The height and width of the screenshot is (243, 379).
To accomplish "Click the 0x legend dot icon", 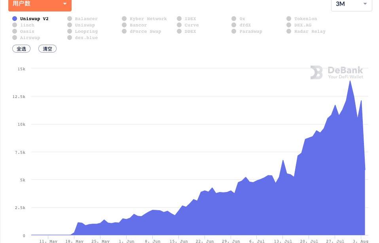I will pos(234,19).
